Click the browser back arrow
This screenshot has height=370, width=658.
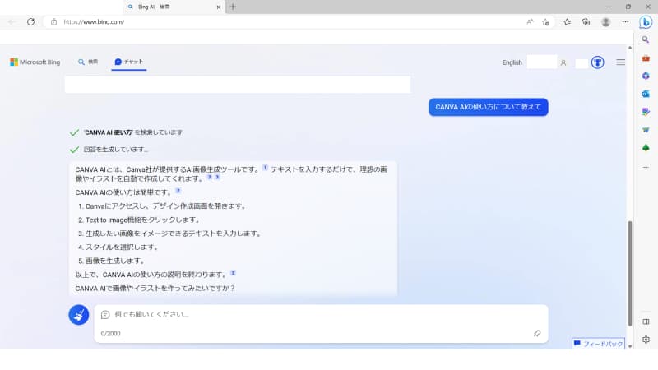(12, 22)
